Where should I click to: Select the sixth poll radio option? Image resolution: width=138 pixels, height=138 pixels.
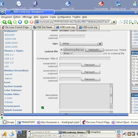pyautogui.click(x=134, y=78)
